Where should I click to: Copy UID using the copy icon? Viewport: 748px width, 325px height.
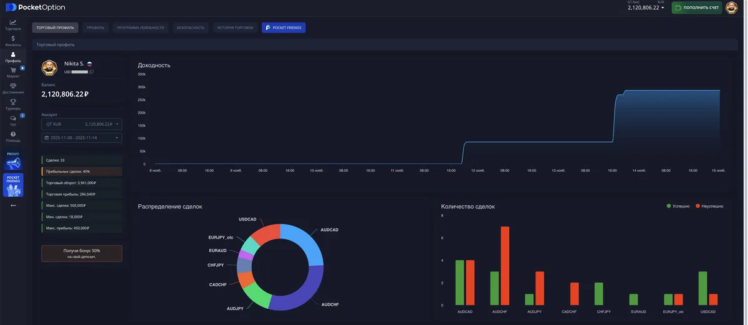click(92, 72)
